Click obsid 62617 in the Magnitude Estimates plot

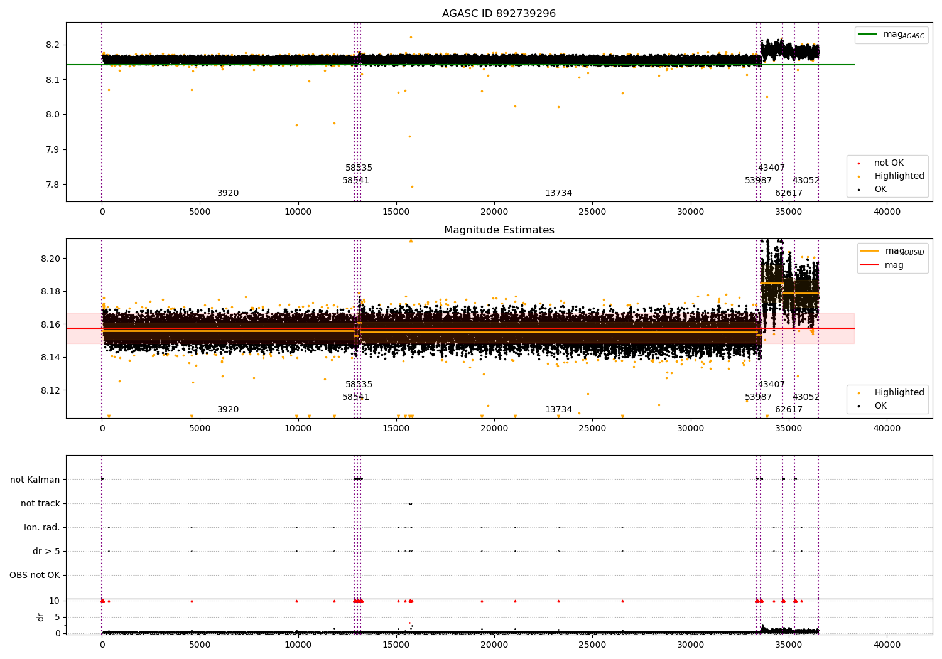pos(789,410)
